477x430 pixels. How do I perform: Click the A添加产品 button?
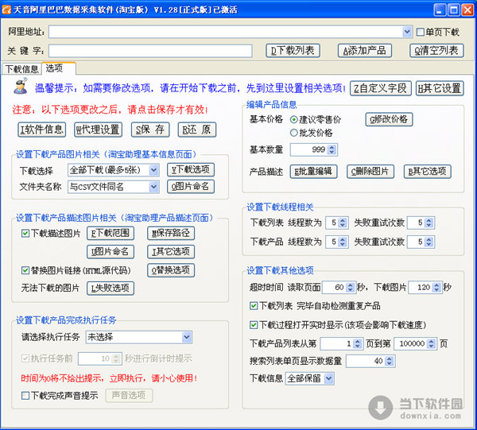365,51
